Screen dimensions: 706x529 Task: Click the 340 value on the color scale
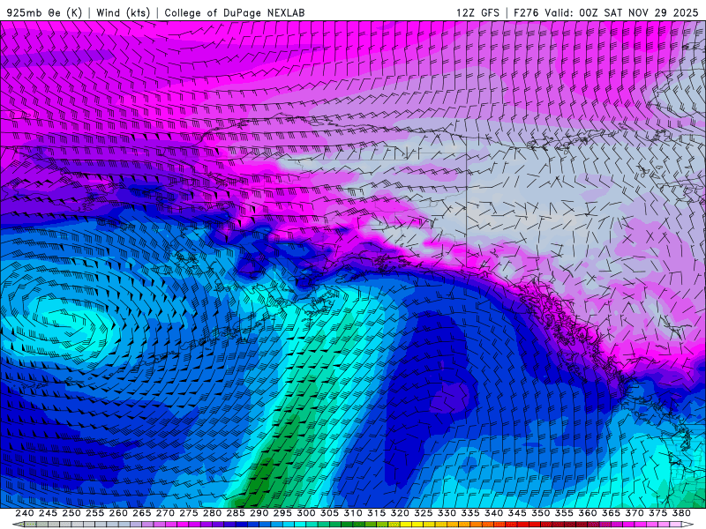[x=493, y=513]
